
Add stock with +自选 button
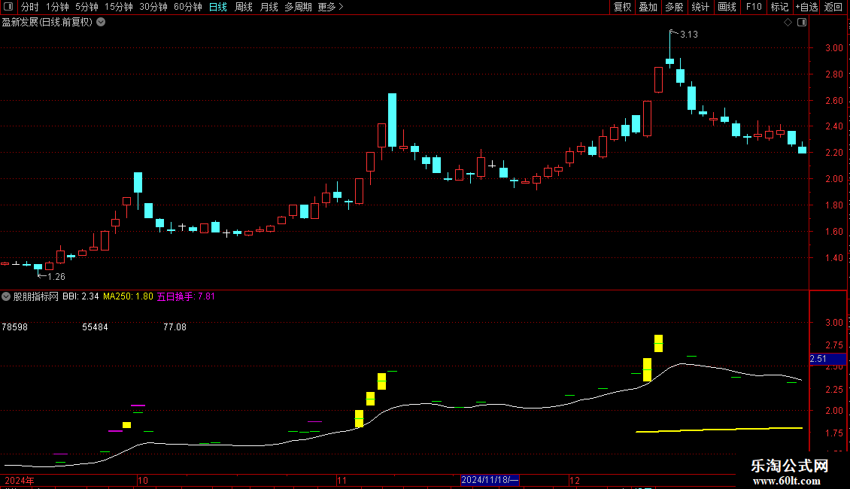click(806, 7)
